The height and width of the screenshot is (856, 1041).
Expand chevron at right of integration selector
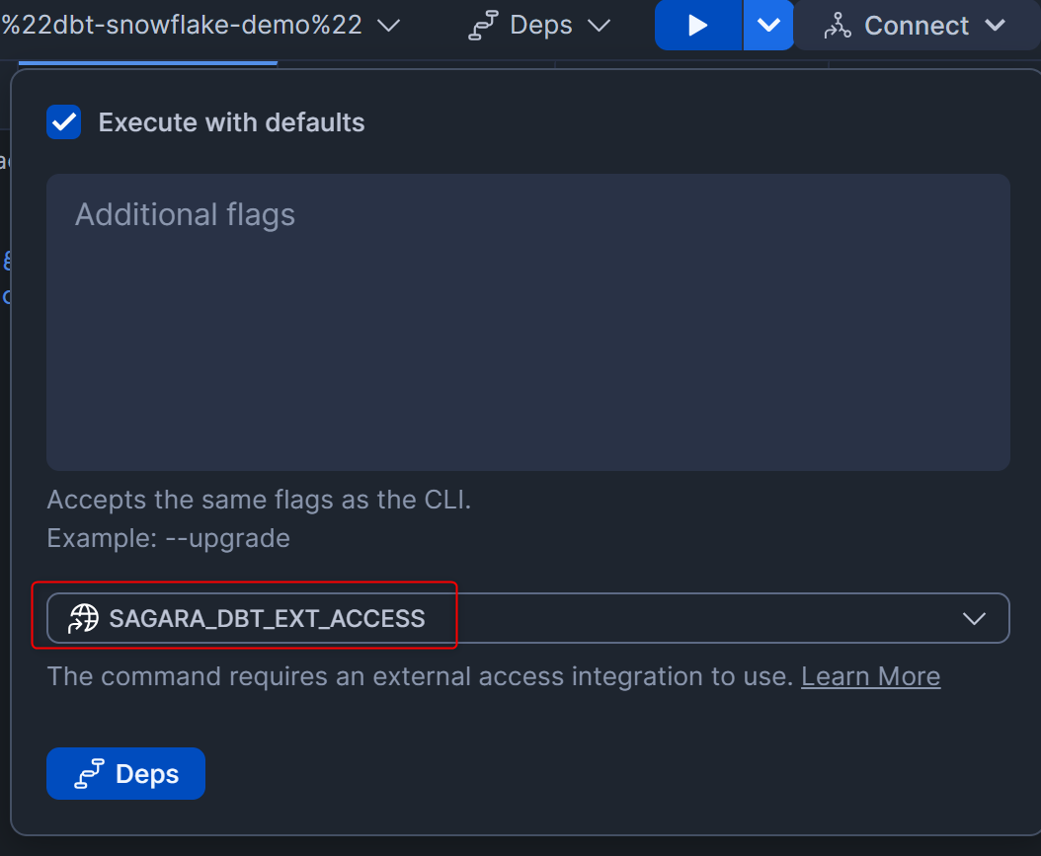point(974,619)
